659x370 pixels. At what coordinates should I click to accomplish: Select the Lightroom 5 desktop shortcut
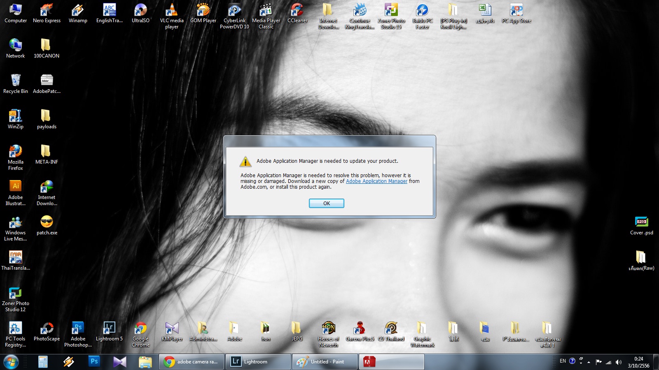tap(109, 331)
